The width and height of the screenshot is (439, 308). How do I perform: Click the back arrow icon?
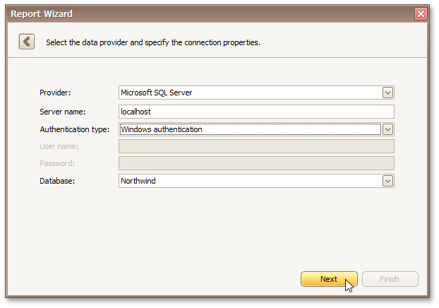[27, 42]
